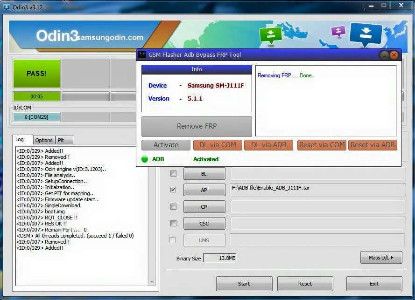Uncheck the AP checkbox
415x300 pixels.
coord(173,190)
